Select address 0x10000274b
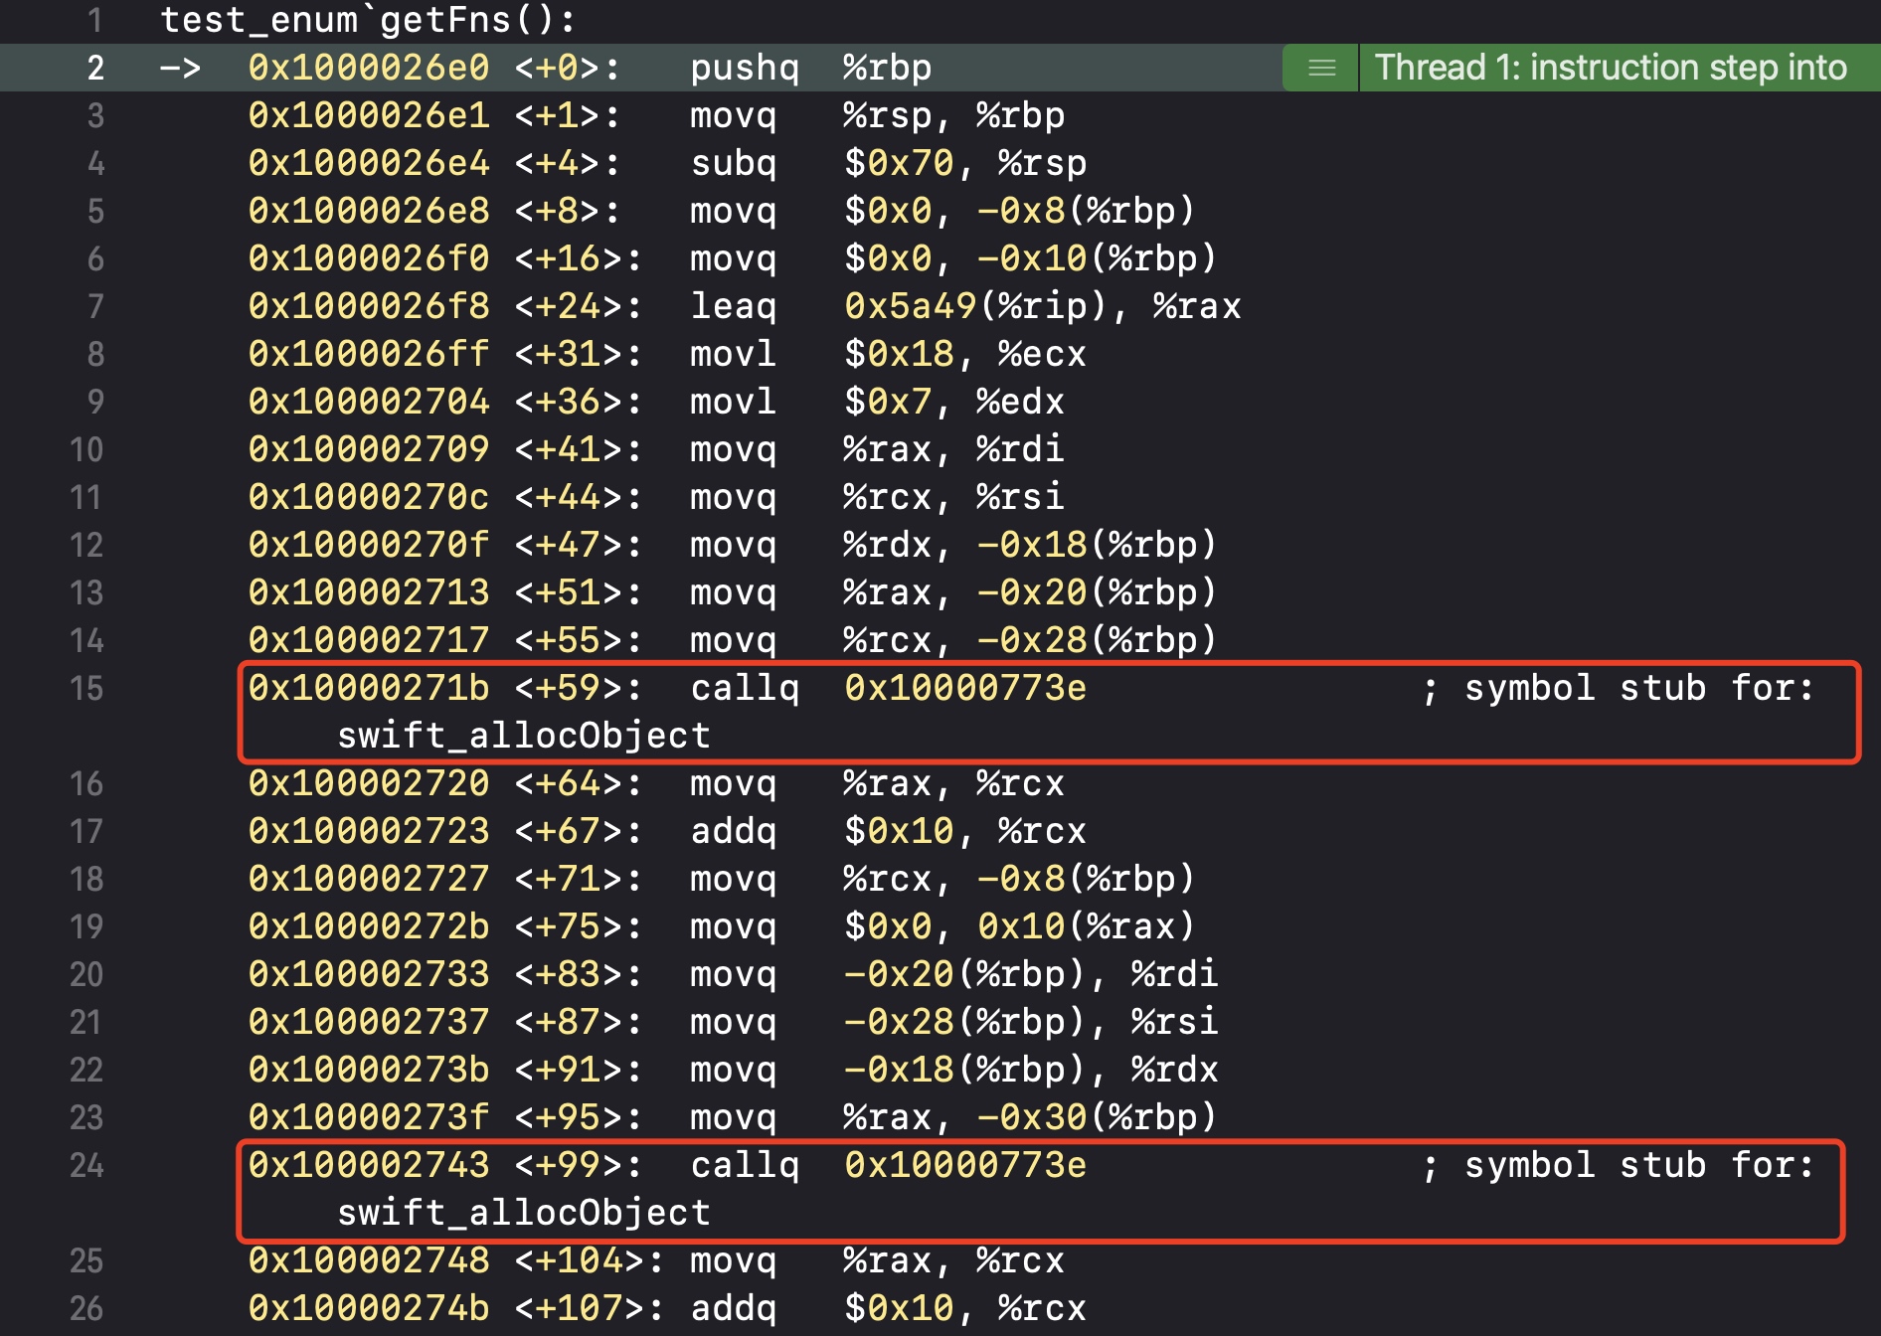This screenshot has width=1881, height=1336. pos(369,1308)
